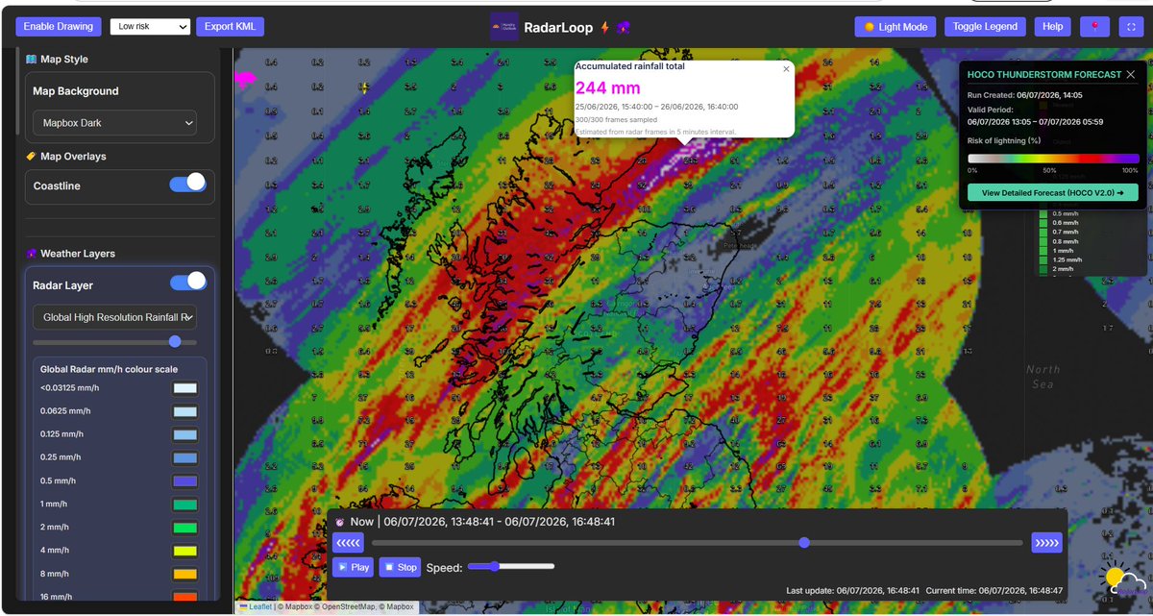Switch to Light Mode
The height and width of the screenshot is (616, 1153).
click(895, 27)
